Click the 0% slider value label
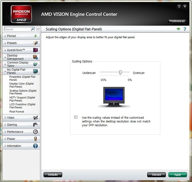192x182 pixels. coord(130,80)
